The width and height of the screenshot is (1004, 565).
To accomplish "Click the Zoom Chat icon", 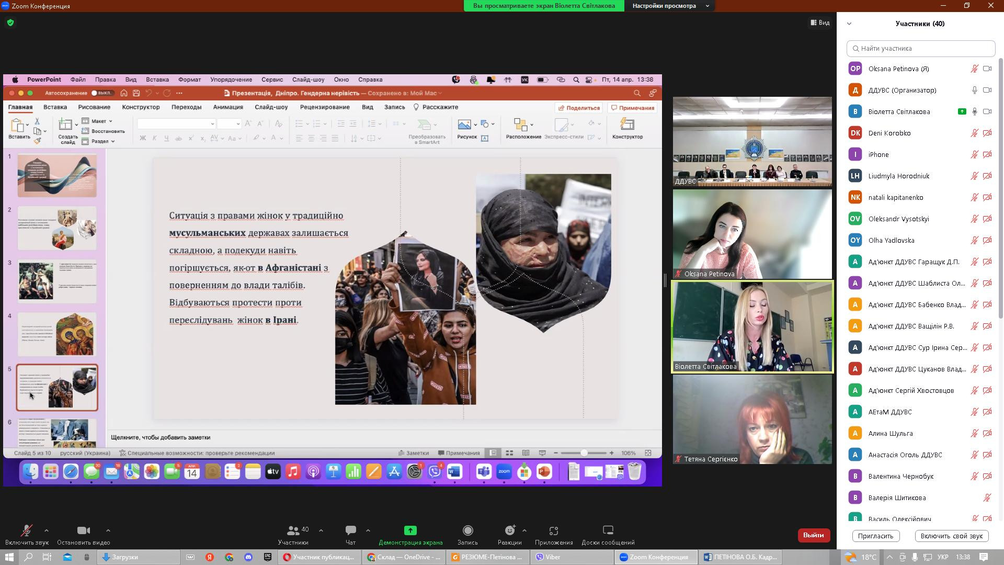I will (350, 530).
